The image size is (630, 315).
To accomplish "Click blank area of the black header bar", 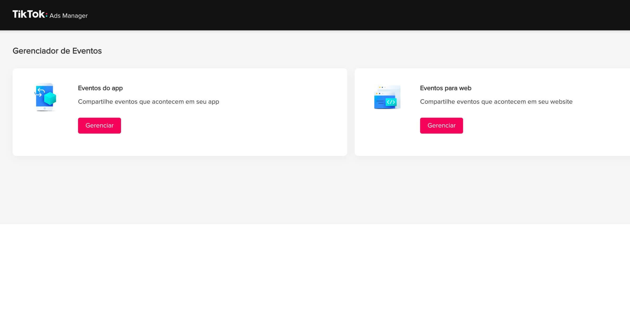I will point(341,15).
